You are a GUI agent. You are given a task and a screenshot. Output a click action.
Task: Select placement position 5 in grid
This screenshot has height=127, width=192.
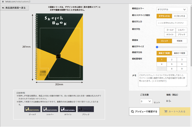(172, 64)
